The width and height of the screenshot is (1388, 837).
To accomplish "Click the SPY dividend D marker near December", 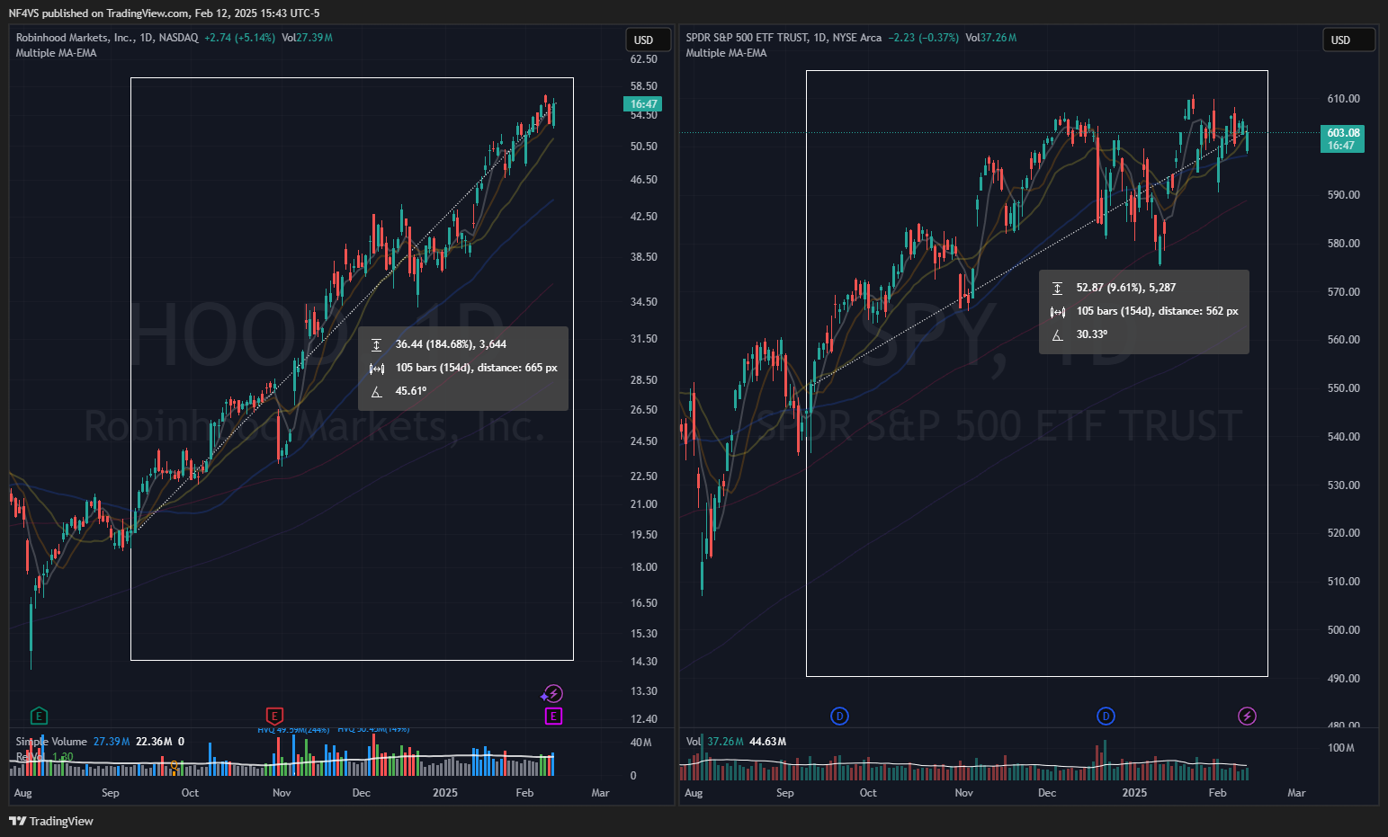I will (1106, 717).
